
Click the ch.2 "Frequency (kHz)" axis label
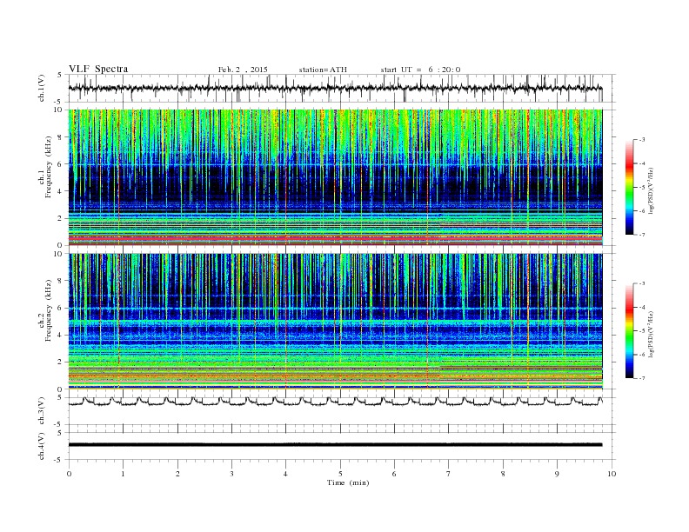pyautogui.click(x=48, y=310)
